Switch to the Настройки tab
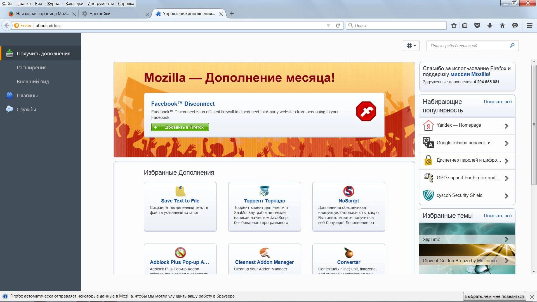537x302 pixels. (x=115, y=14)
